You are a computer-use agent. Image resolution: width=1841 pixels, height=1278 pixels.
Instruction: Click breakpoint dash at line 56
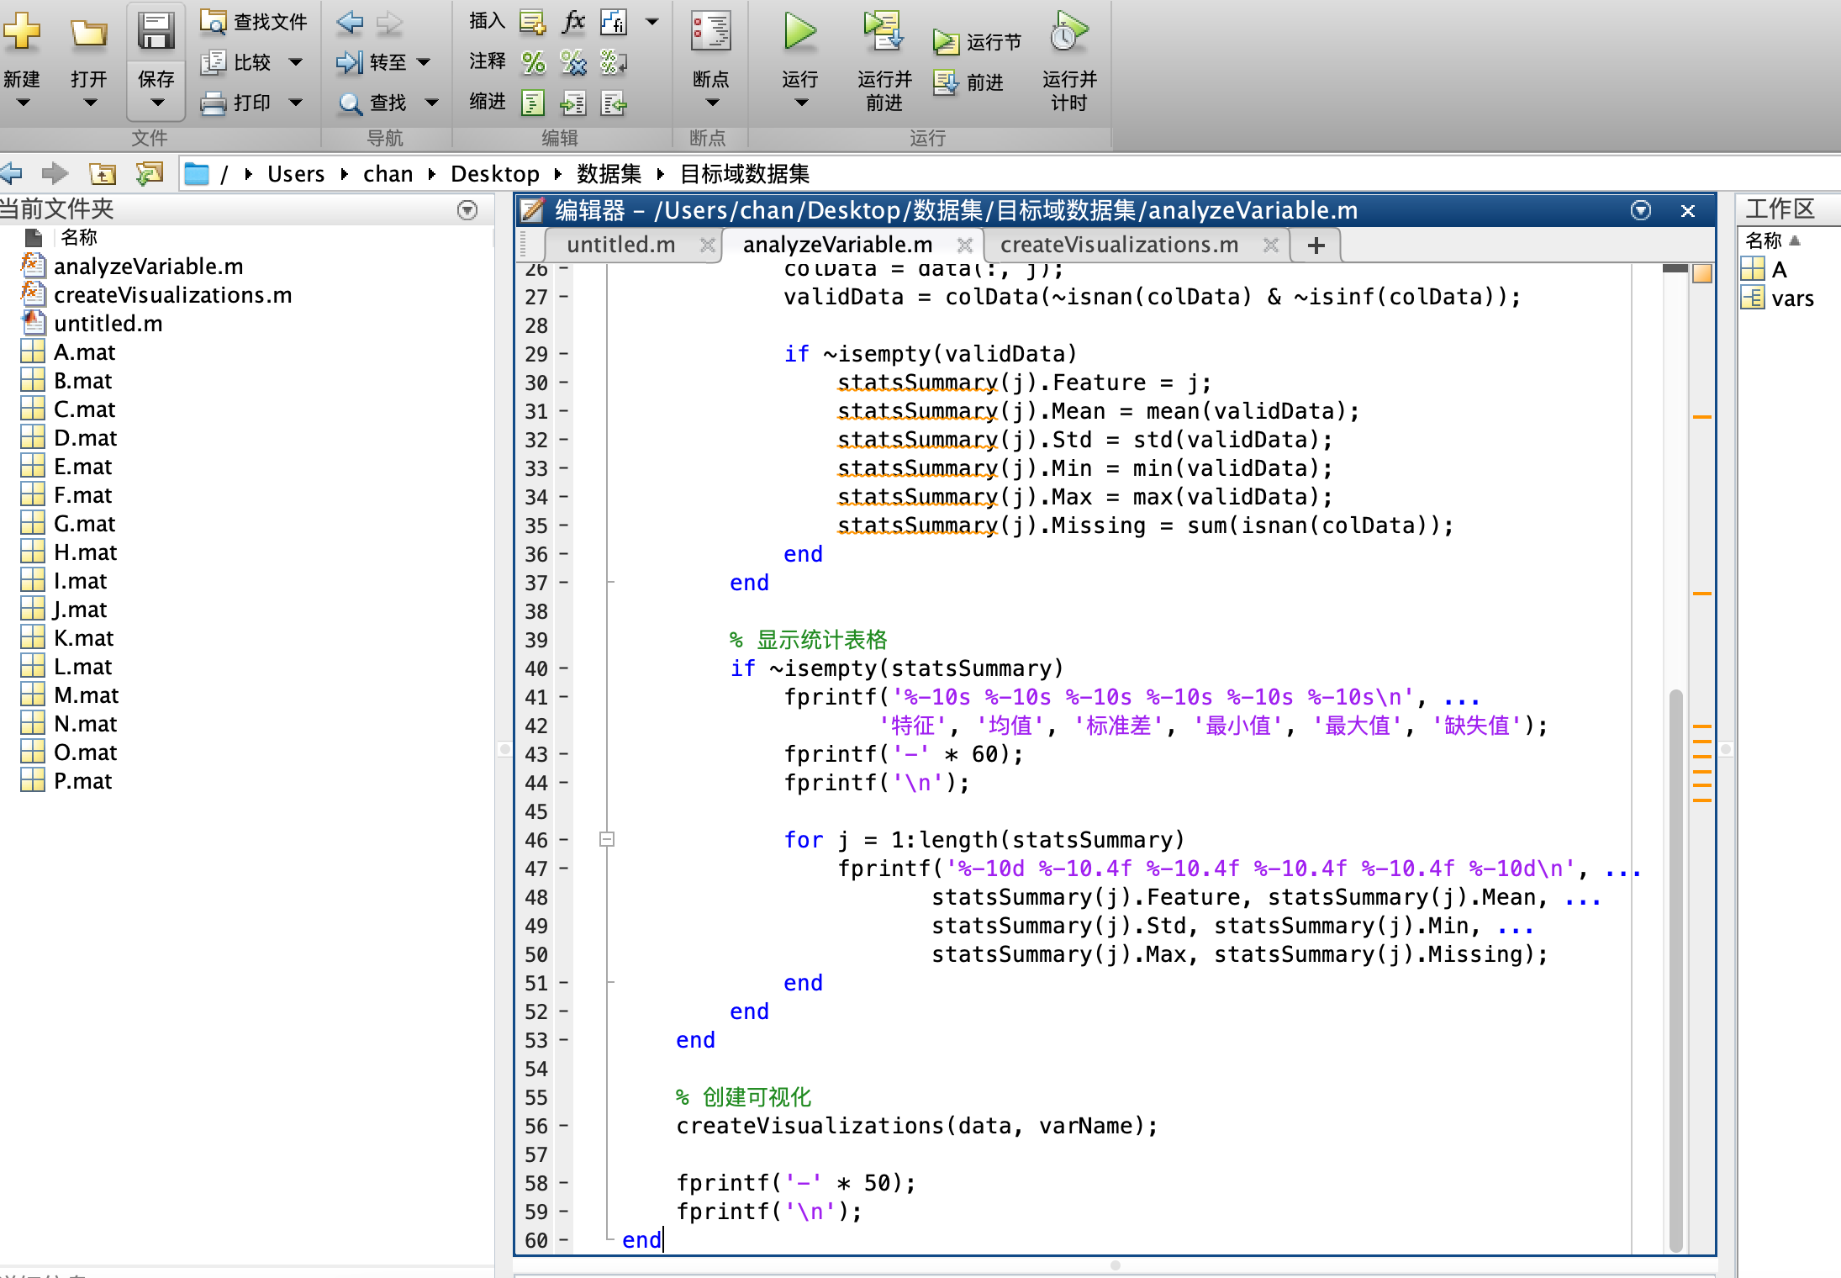(x=563, y=1126)
